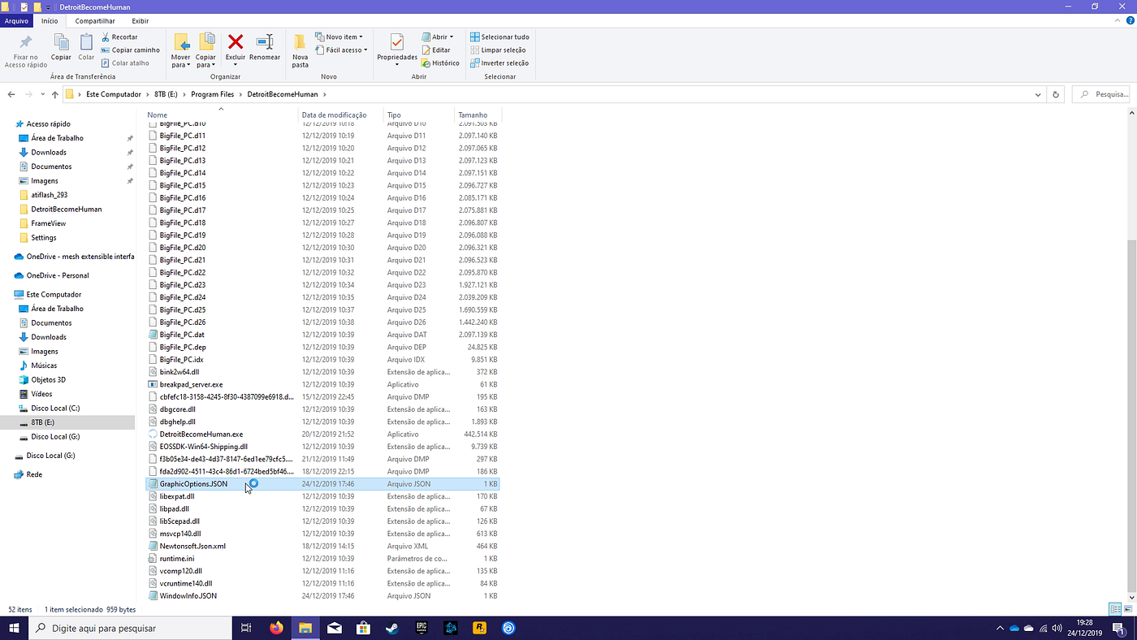Click the Fixar no Acesso rápido pin icon
Image resolution: width=1137 pixels, height=640 pixels.
(x=26, y=42)
